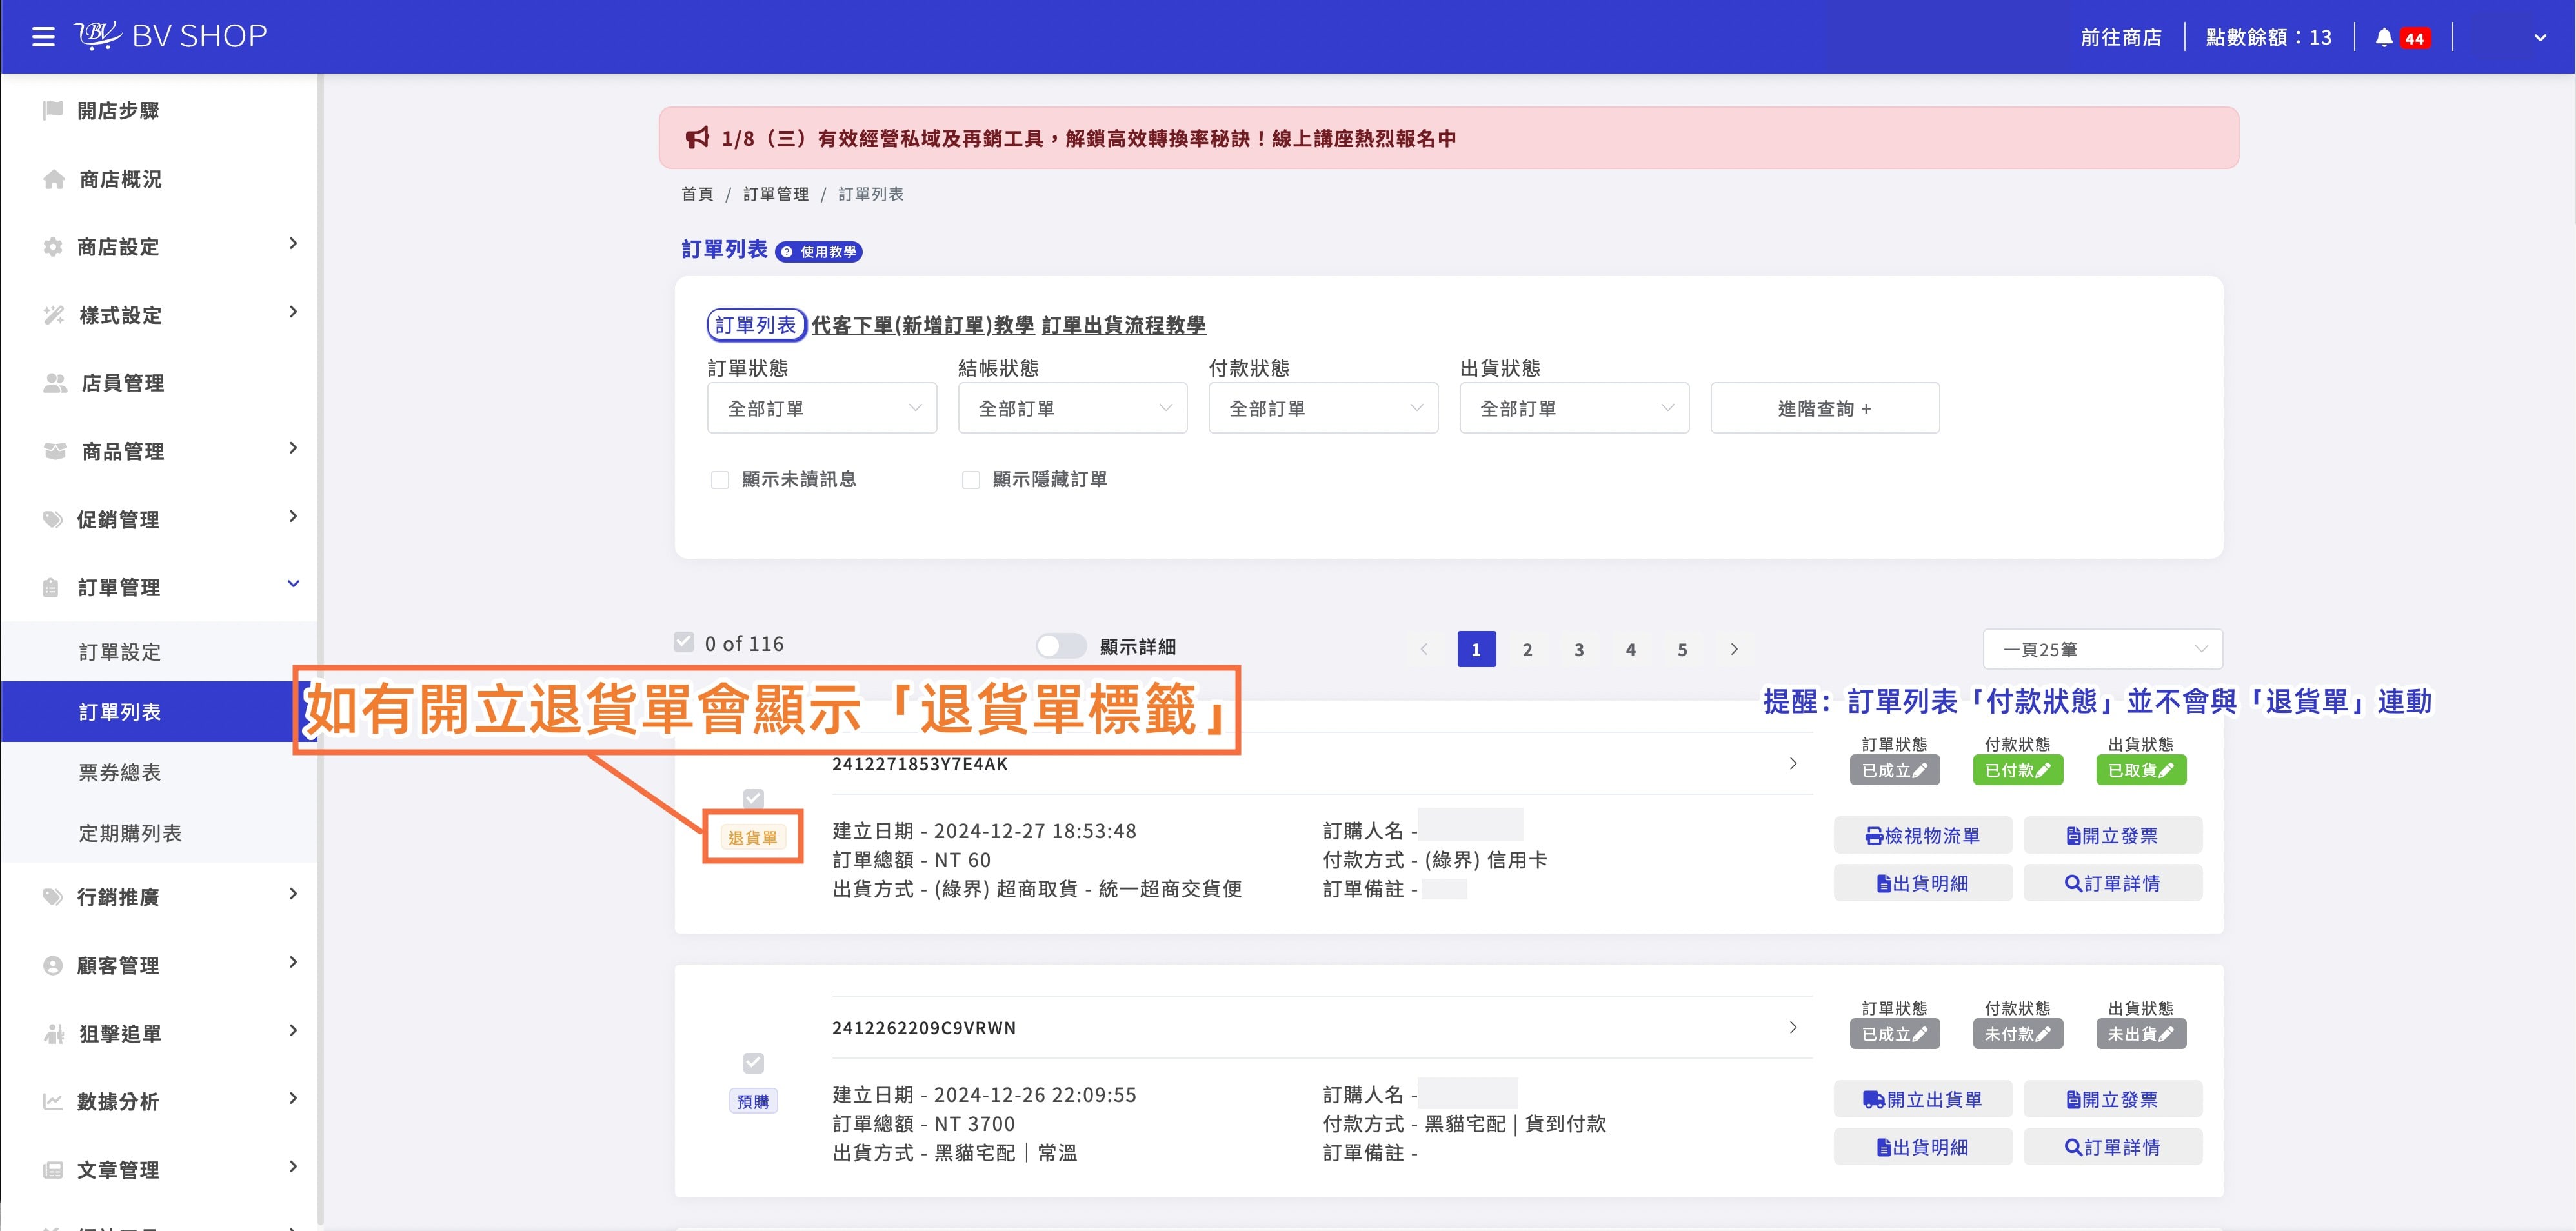Open the hamburger menu icon
The image size is (2576, 1231).
[x=43, y=37]
